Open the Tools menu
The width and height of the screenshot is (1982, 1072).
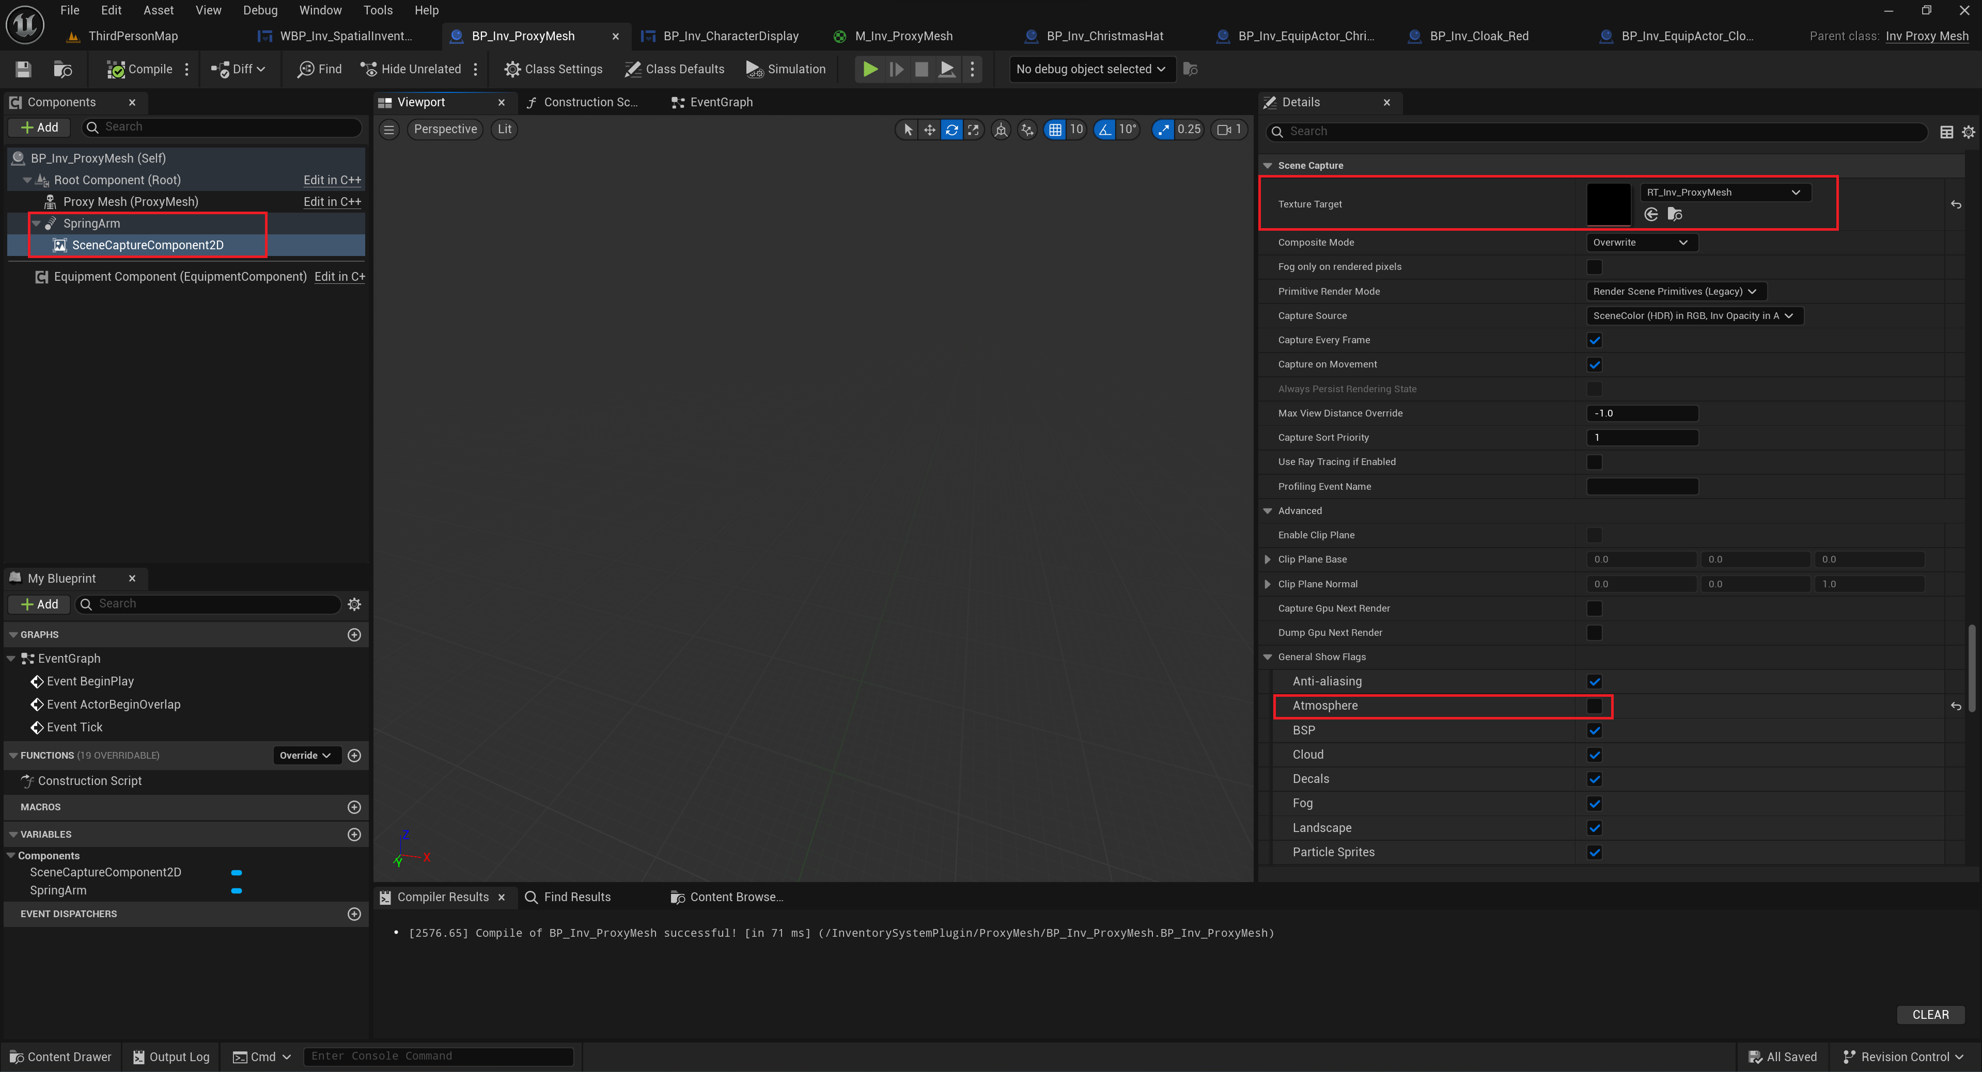378,10
